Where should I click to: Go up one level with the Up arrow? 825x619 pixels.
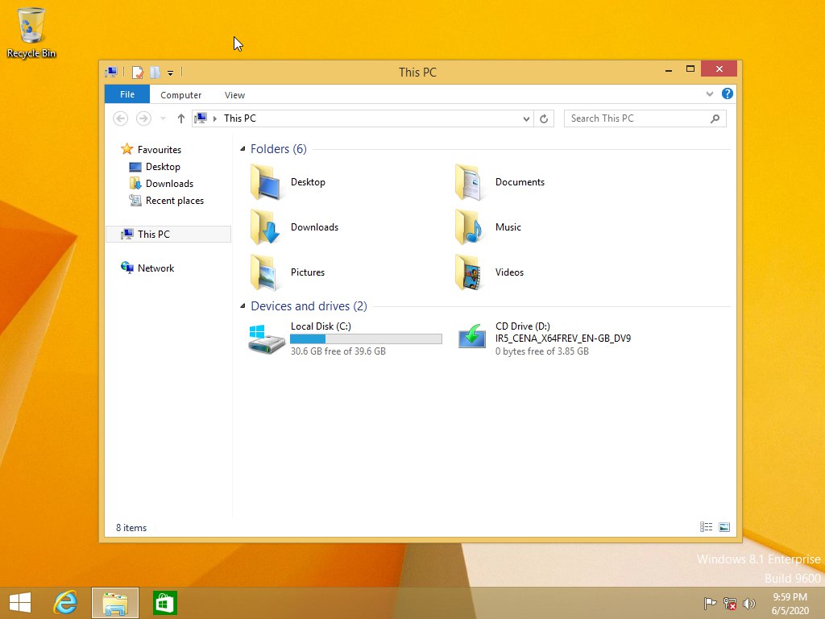coord(181,118)
